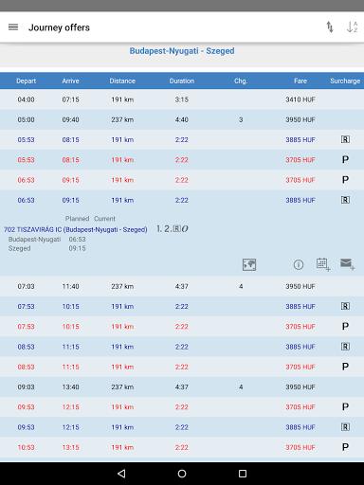Tap red 09:53 departure time
Viewport: 364px width, 485px height.
tap(26, 407)
